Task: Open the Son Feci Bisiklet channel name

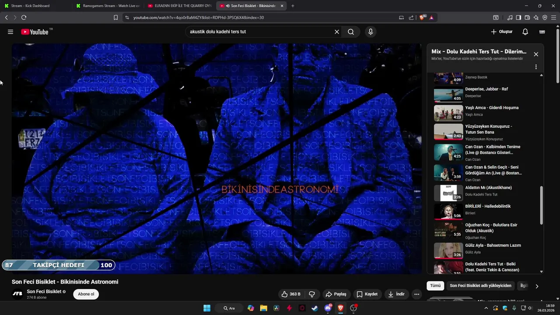Action: [44, 291]
